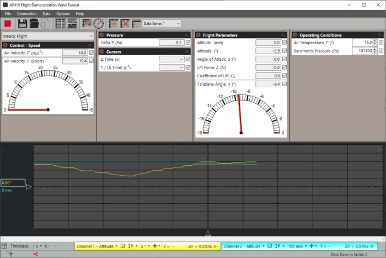Click the 0.00° channel offset box
Image resolution: width=386 pixels, height=258 pixels.
[x=13, y=183]
